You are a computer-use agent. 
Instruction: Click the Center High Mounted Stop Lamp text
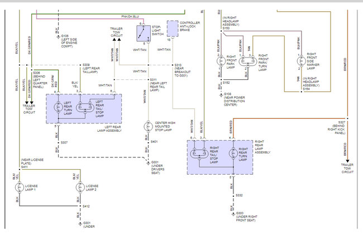pyautogui.click(x=165, y=126)
